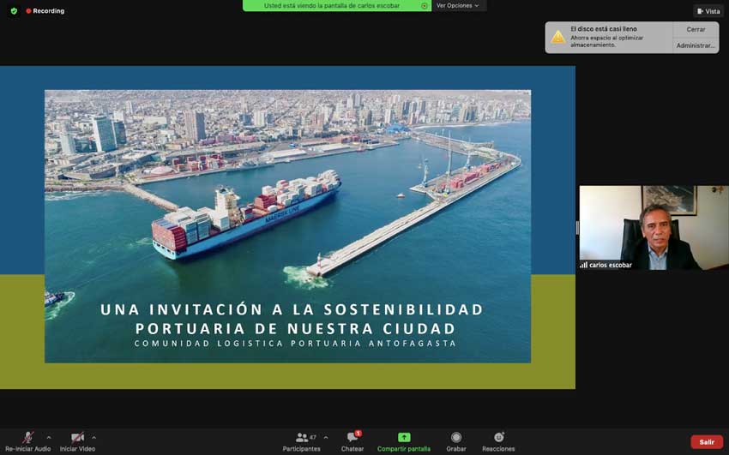Click Cerrar on the disk notification
The height and width of the screenshot is (455, 729).
696,29
